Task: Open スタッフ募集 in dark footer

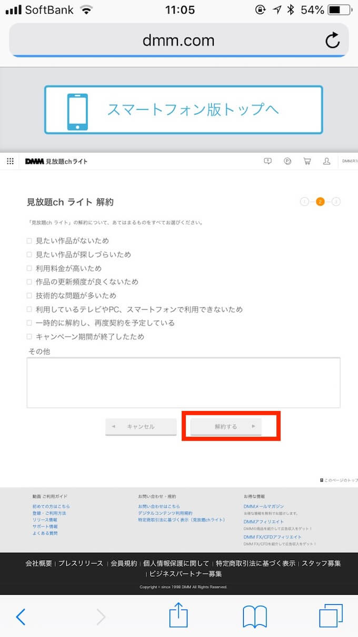Action: coord(321,563)
